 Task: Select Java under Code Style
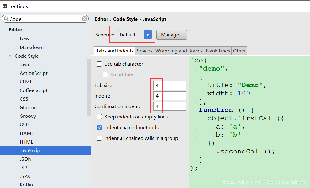pos(24,65)
